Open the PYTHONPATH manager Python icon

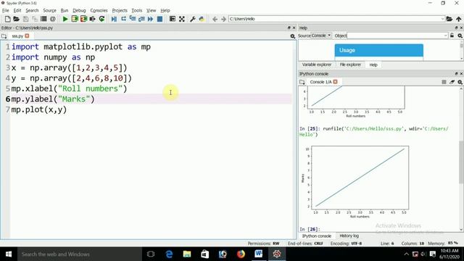coord(202,19)
